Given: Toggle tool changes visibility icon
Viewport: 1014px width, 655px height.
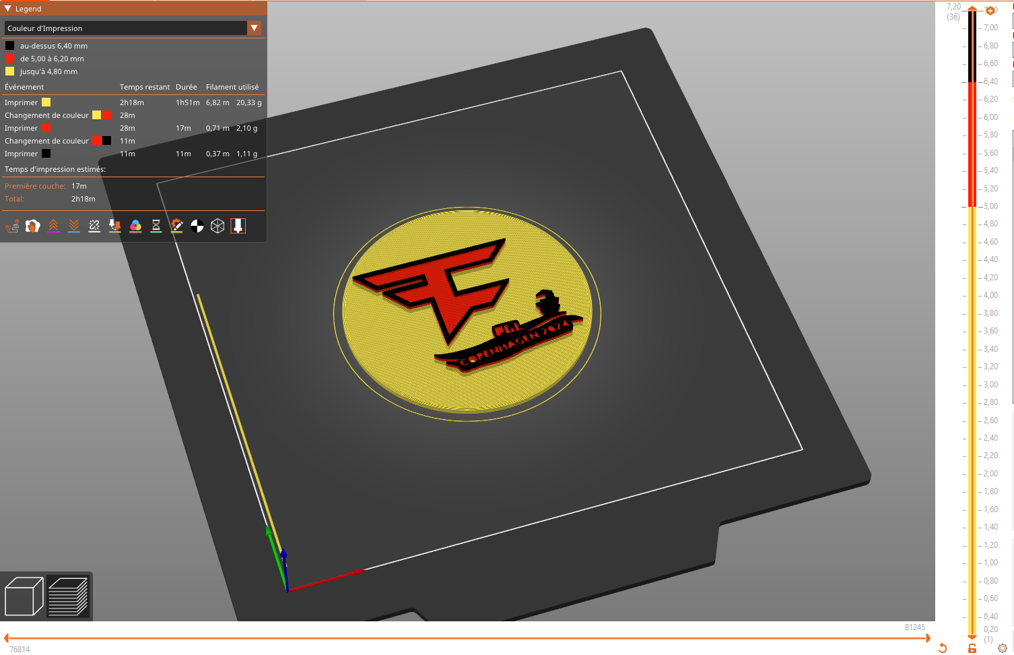Looking at the screenshot, I should (115, 226).
